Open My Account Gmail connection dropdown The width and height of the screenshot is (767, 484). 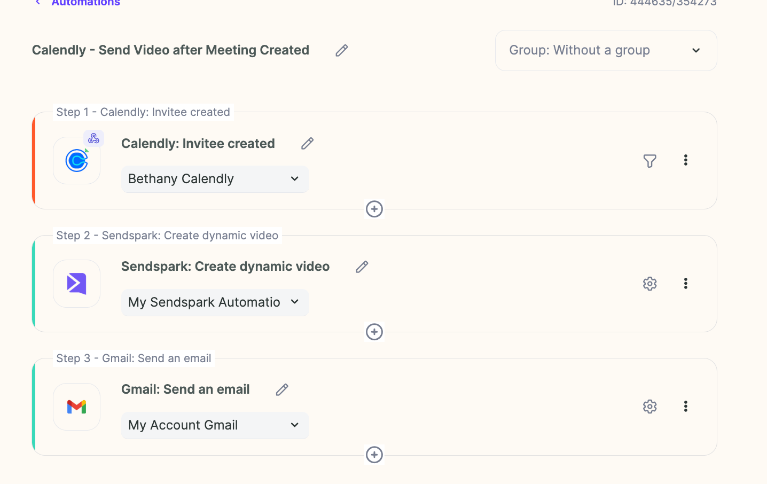click(x=215, y=425)
